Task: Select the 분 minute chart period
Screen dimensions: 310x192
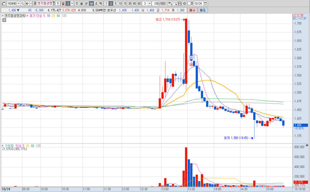Action: tap(91, 4)
